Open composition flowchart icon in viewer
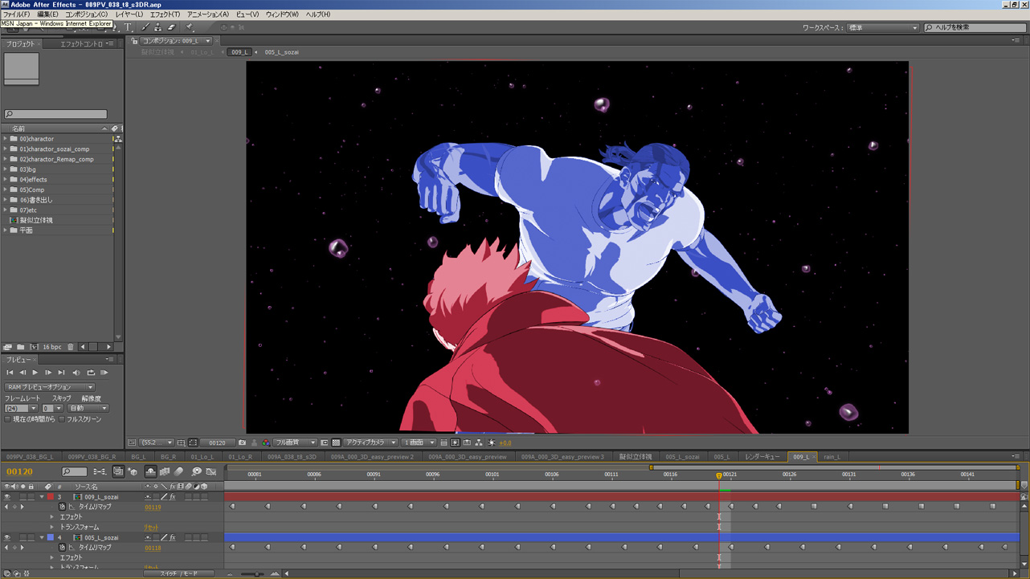Image resolution: width=1030 pixels, height=579 pixels. pyautogui.click(x=478, y=442)
